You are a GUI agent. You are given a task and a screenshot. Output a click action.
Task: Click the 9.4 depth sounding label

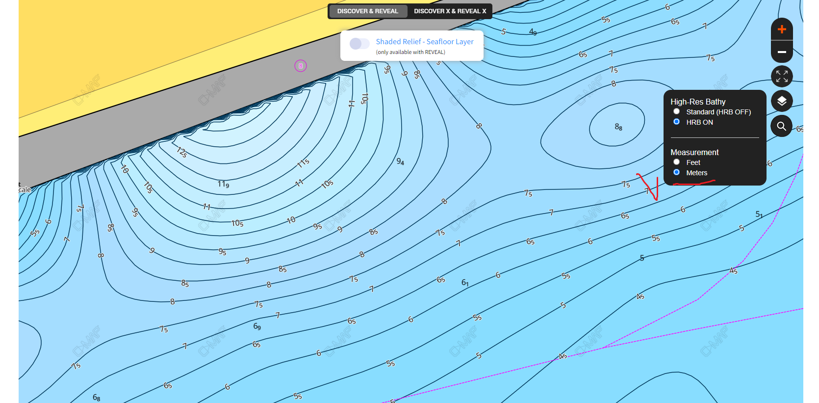(x=400, y=161)
